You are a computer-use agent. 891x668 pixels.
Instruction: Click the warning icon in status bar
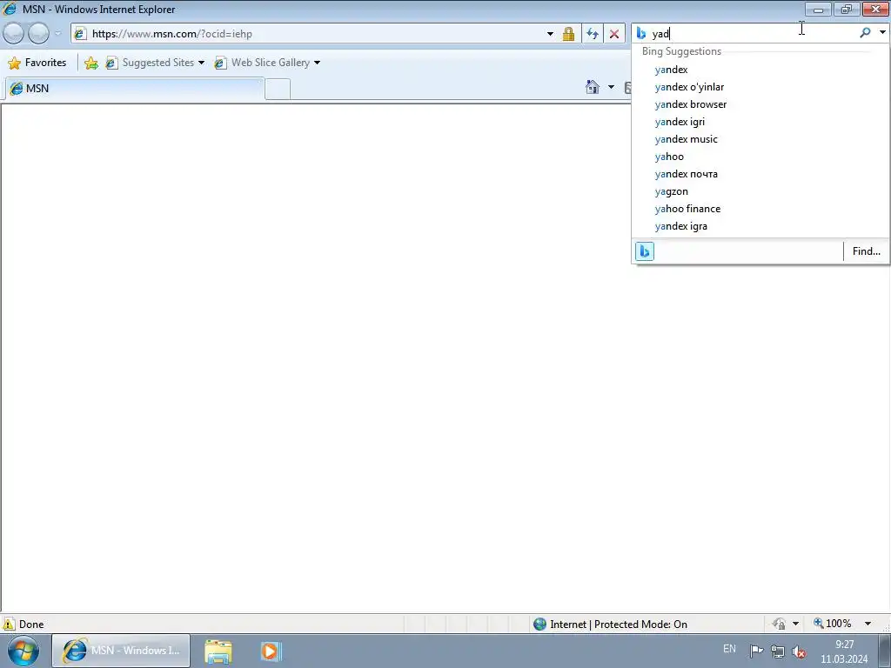point(9,624)
